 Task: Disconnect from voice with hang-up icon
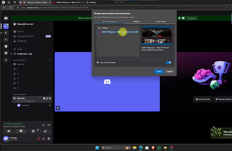coord(49,125)
